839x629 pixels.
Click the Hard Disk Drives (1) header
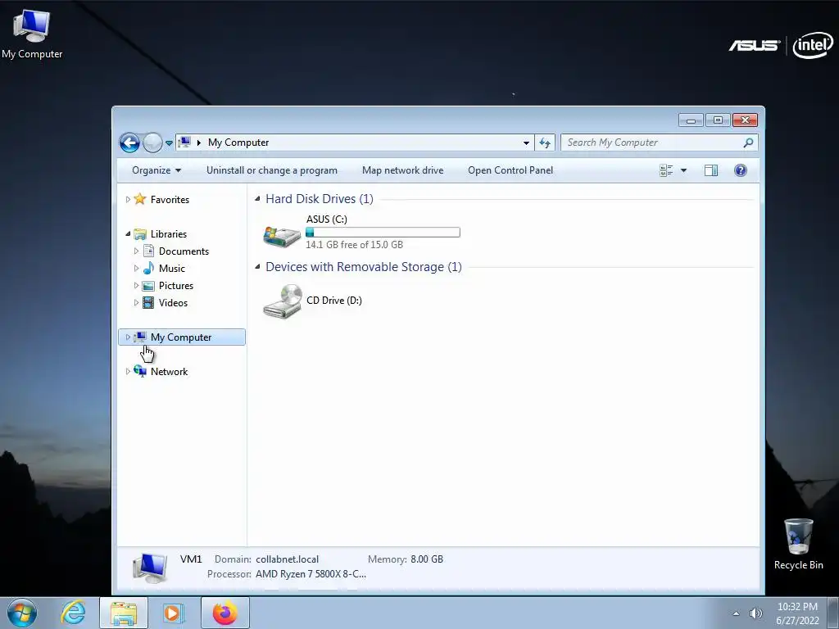point(320,198)
